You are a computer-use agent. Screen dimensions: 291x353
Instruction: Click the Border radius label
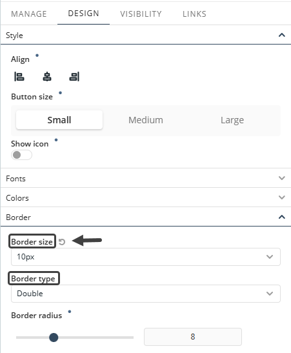37,316
